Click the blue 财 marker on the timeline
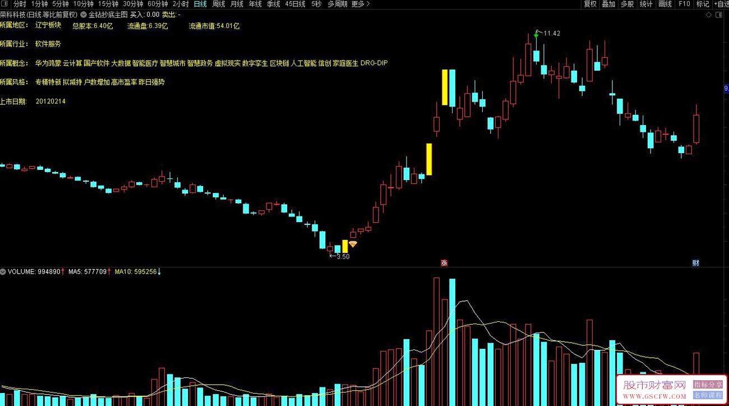Image resolution: width=729 pixels, height=406 pixels. tap(696, 263)
